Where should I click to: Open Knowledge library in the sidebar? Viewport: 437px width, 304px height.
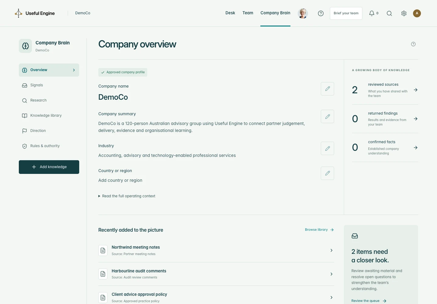49,116
